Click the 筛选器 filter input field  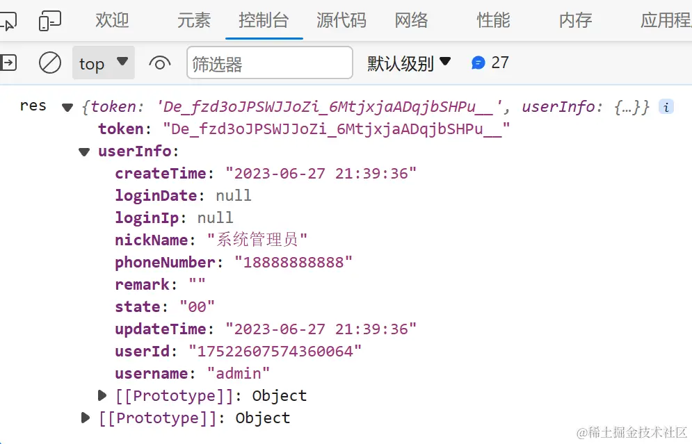pyautogui.click(x=270, y=64)
